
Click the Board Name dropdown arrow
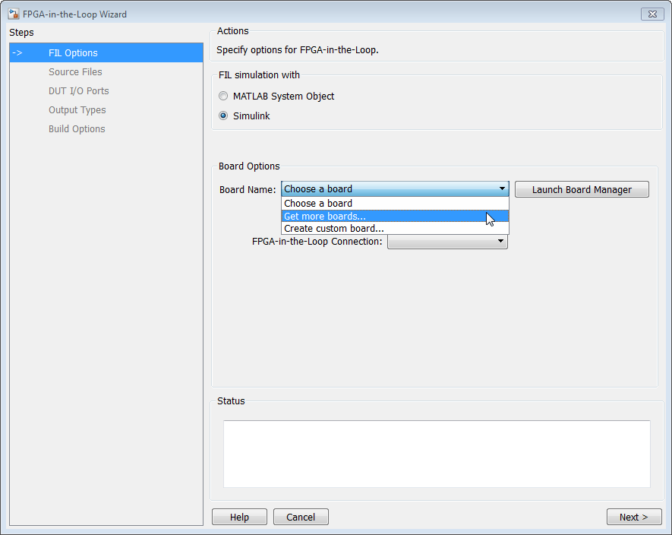502,188
